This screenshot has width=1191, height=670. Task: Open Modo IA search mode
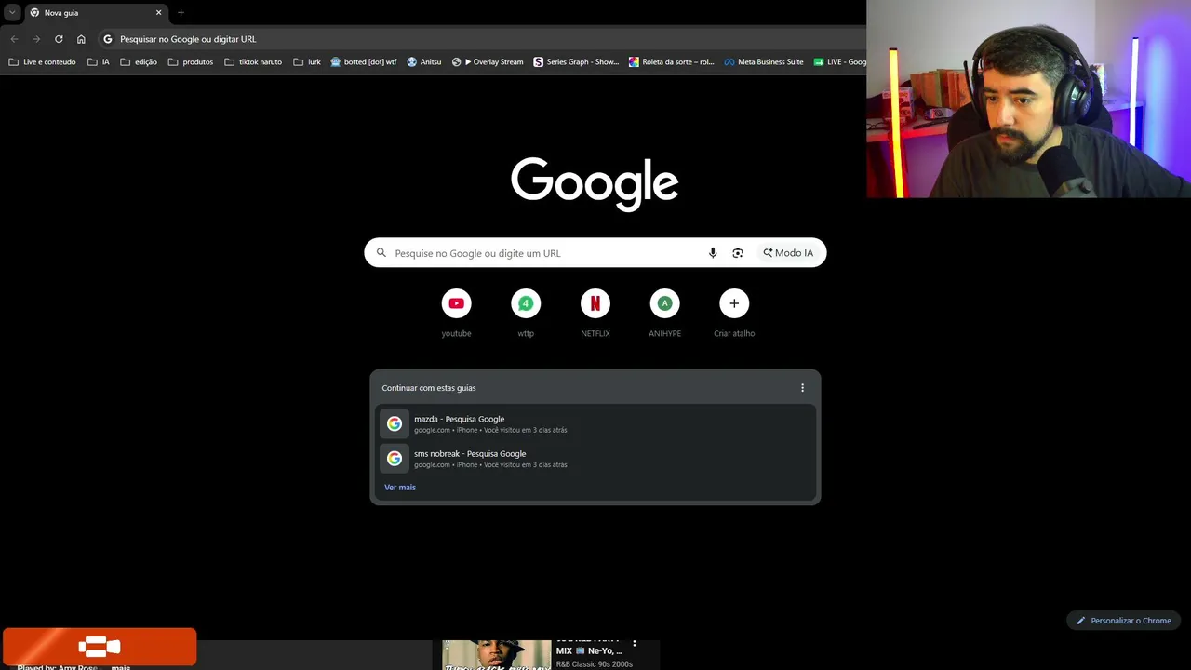tap(788, 253)
